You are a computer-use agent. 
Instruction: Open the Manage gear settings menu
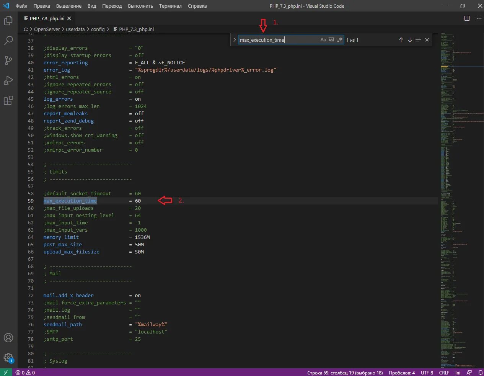pyautogui.click(x=8, y=358)
